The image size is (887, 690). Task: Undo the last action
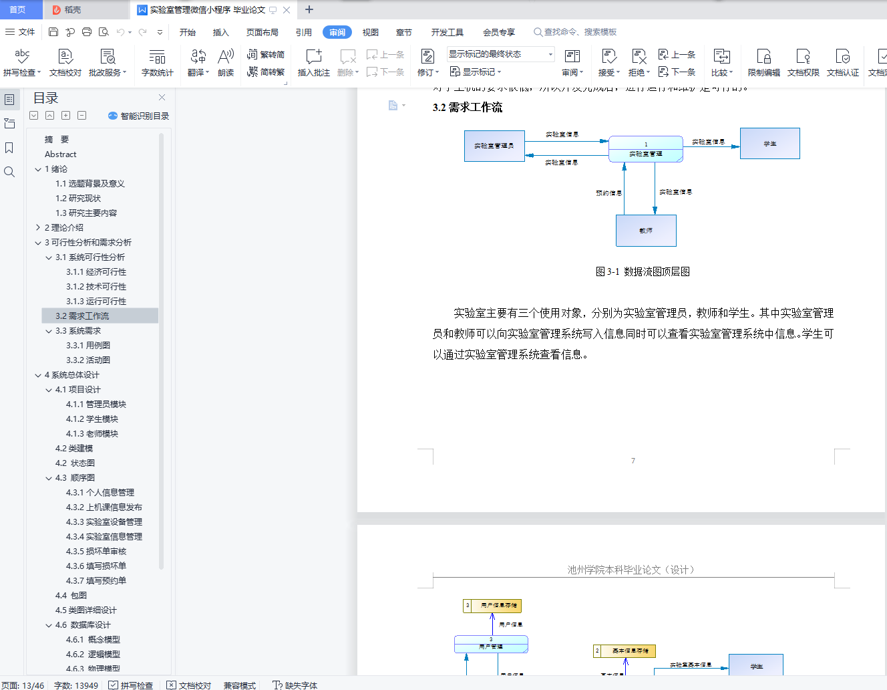click(x=120, y=32)
